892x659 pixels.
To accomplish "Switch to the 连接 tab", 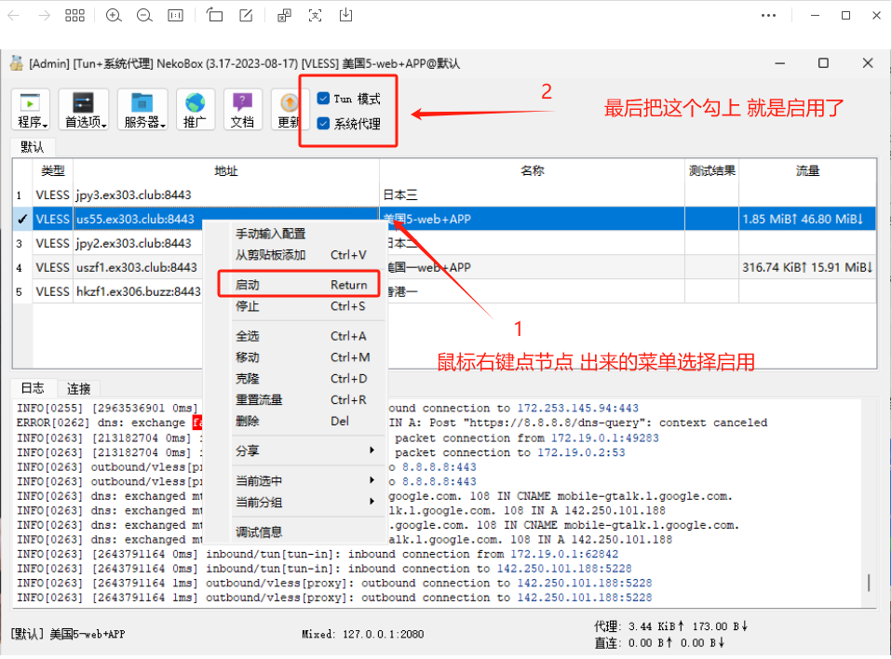I will tap(78, 388).
